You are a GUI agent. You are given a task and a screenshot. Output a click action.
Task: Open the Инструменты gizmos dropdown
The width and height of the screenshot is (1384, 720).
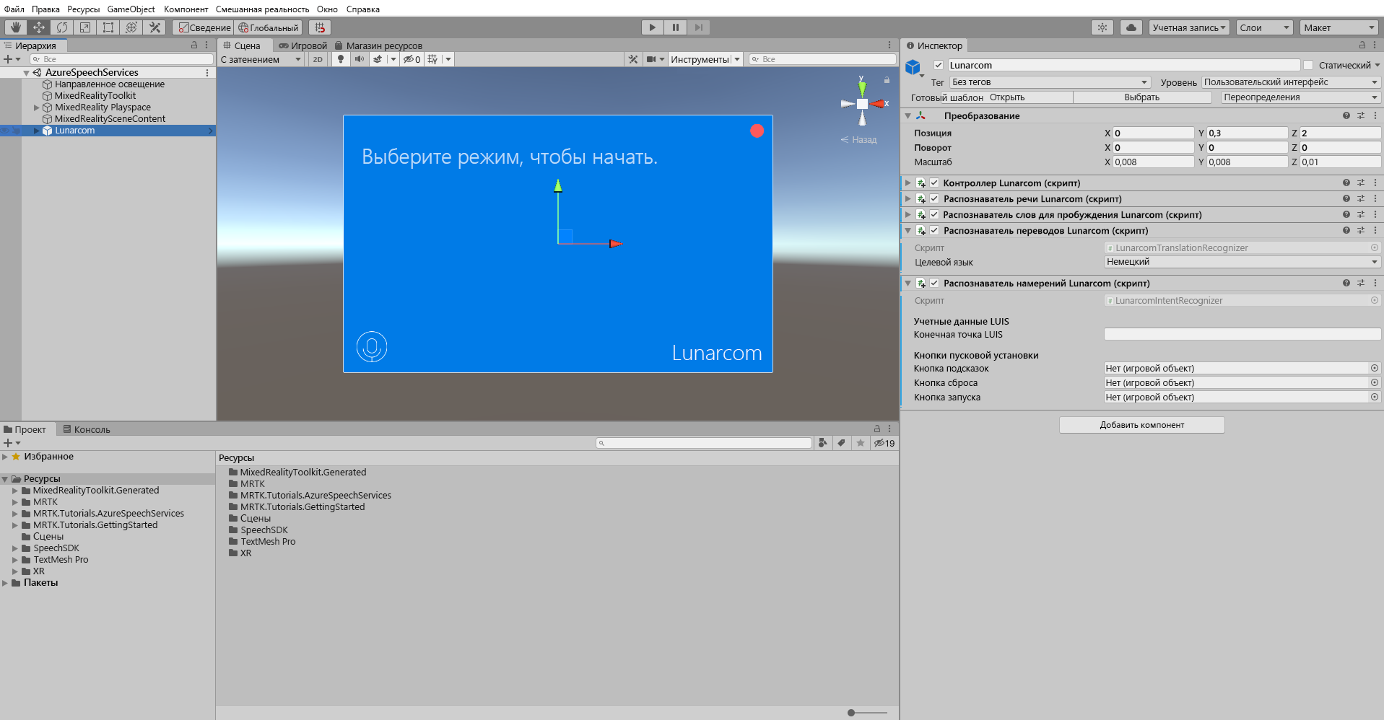pyautogui.click(x=705, y=59)
